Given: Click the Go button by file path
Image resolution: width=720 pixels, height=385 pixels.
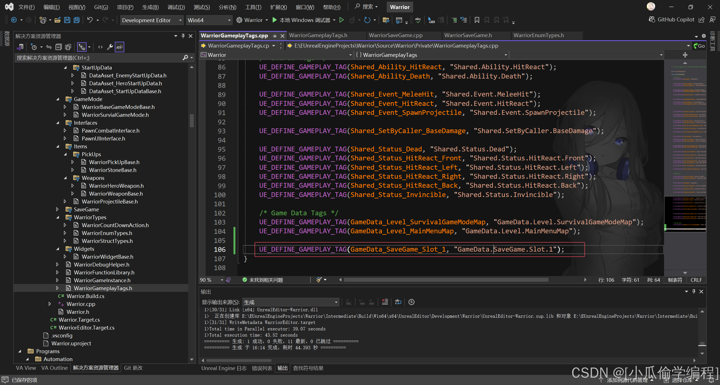Looking at the screenshot, I should (x=699, y=46).
